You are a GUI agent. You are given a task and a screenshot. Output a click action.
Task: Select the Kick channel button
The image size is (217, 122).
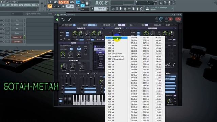(x=17, y=20)
